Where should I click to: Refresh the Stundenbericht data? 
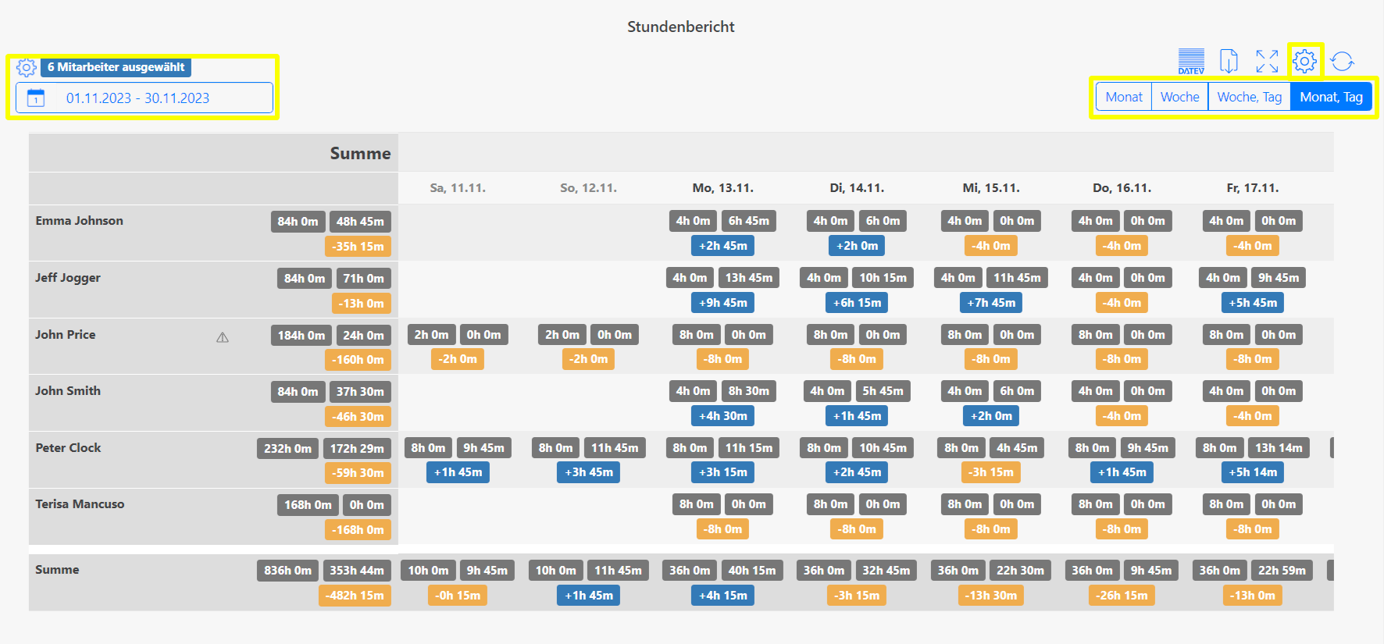[x=1342, y=61]
